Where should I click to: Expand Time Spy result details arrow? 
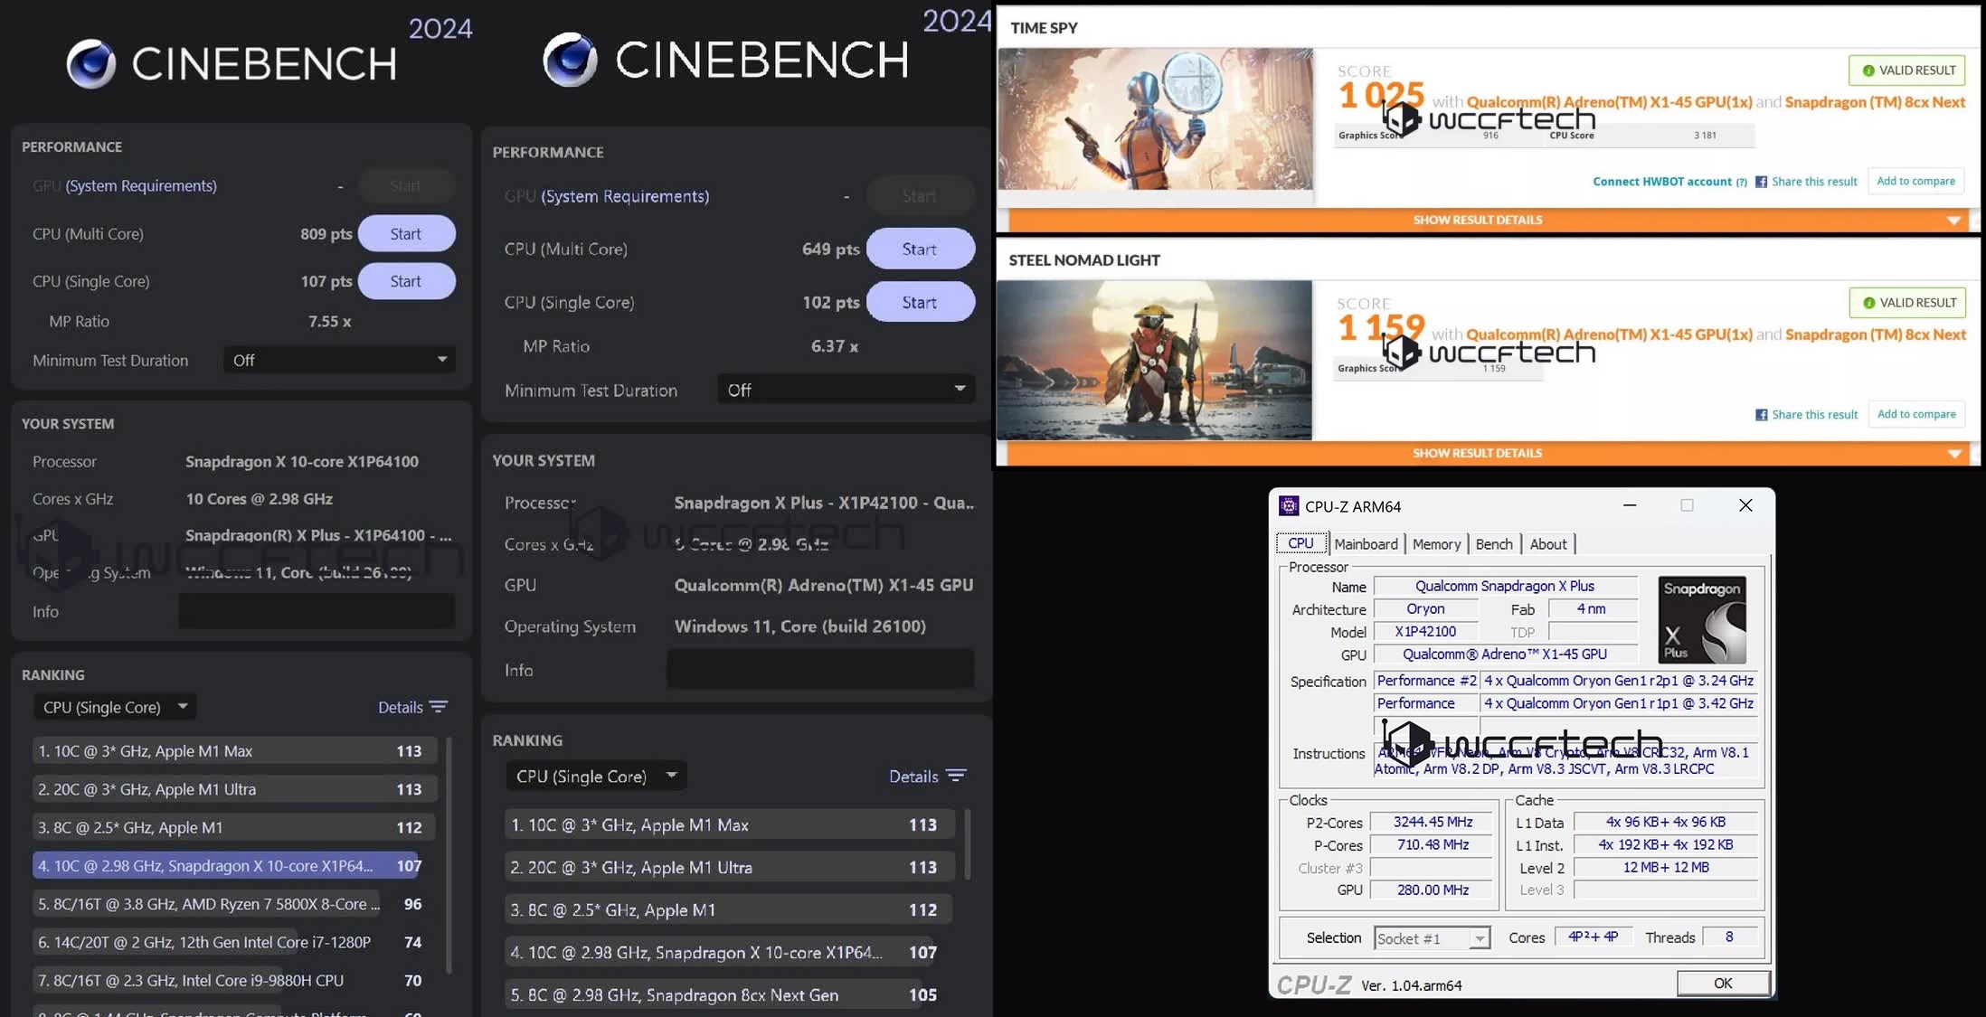[x=1953, y=221]
